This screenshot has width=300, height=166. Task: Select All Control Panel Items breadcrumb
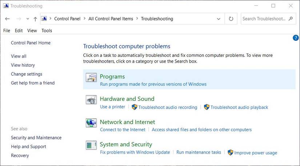[x=111, y=19]
